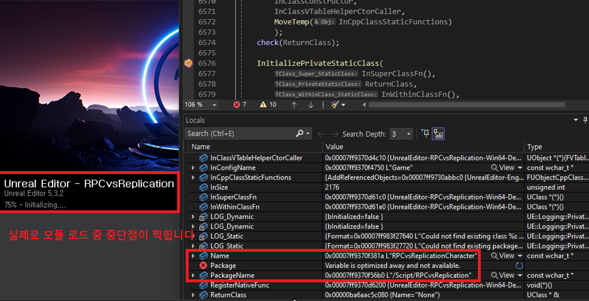Click the static variable icon beside the LOG_Static row showing "Could not find existing class"
This screenshot has height=301, width=589.
[203, 236]
